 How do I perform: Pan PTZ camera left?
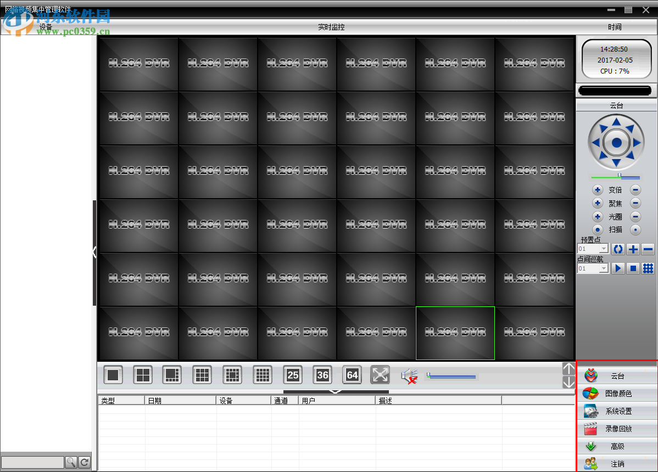[x=596, y=143]
